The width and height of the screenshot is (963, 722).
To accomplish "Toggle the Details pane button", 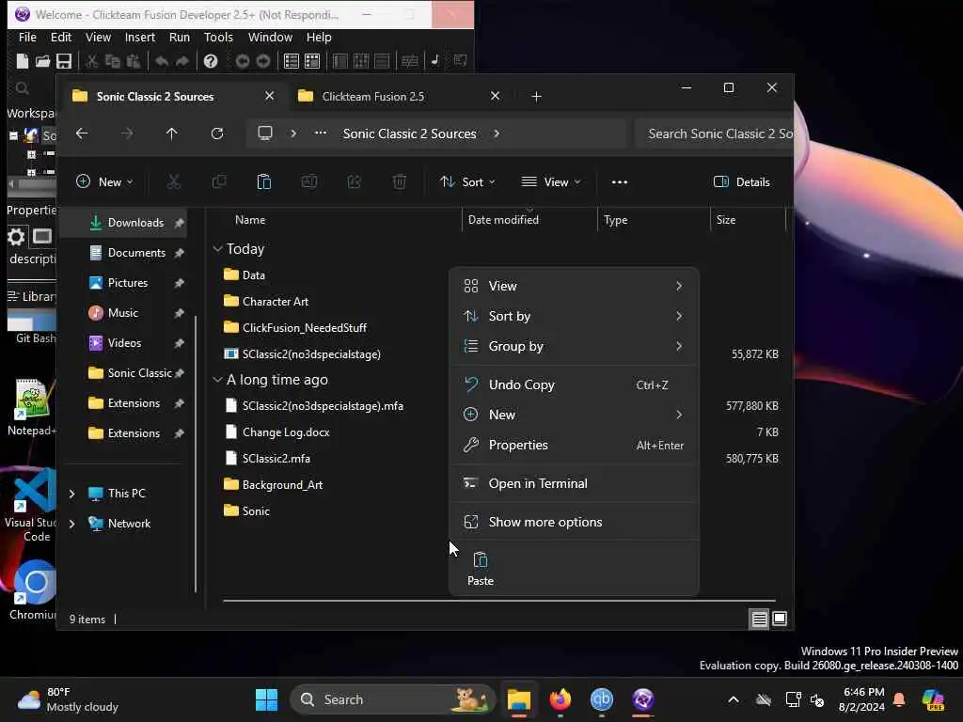I will click(741, 181).
